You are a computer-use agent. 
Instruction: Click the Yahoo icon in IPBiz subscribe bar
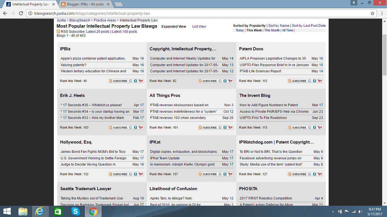(141, 81)
